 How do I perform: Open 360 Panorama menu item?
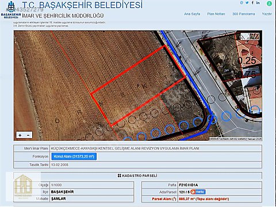coord(243,14)
